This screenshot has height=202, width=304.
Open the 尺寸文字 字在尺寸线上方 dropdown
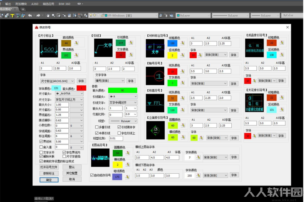pos(69,99)
